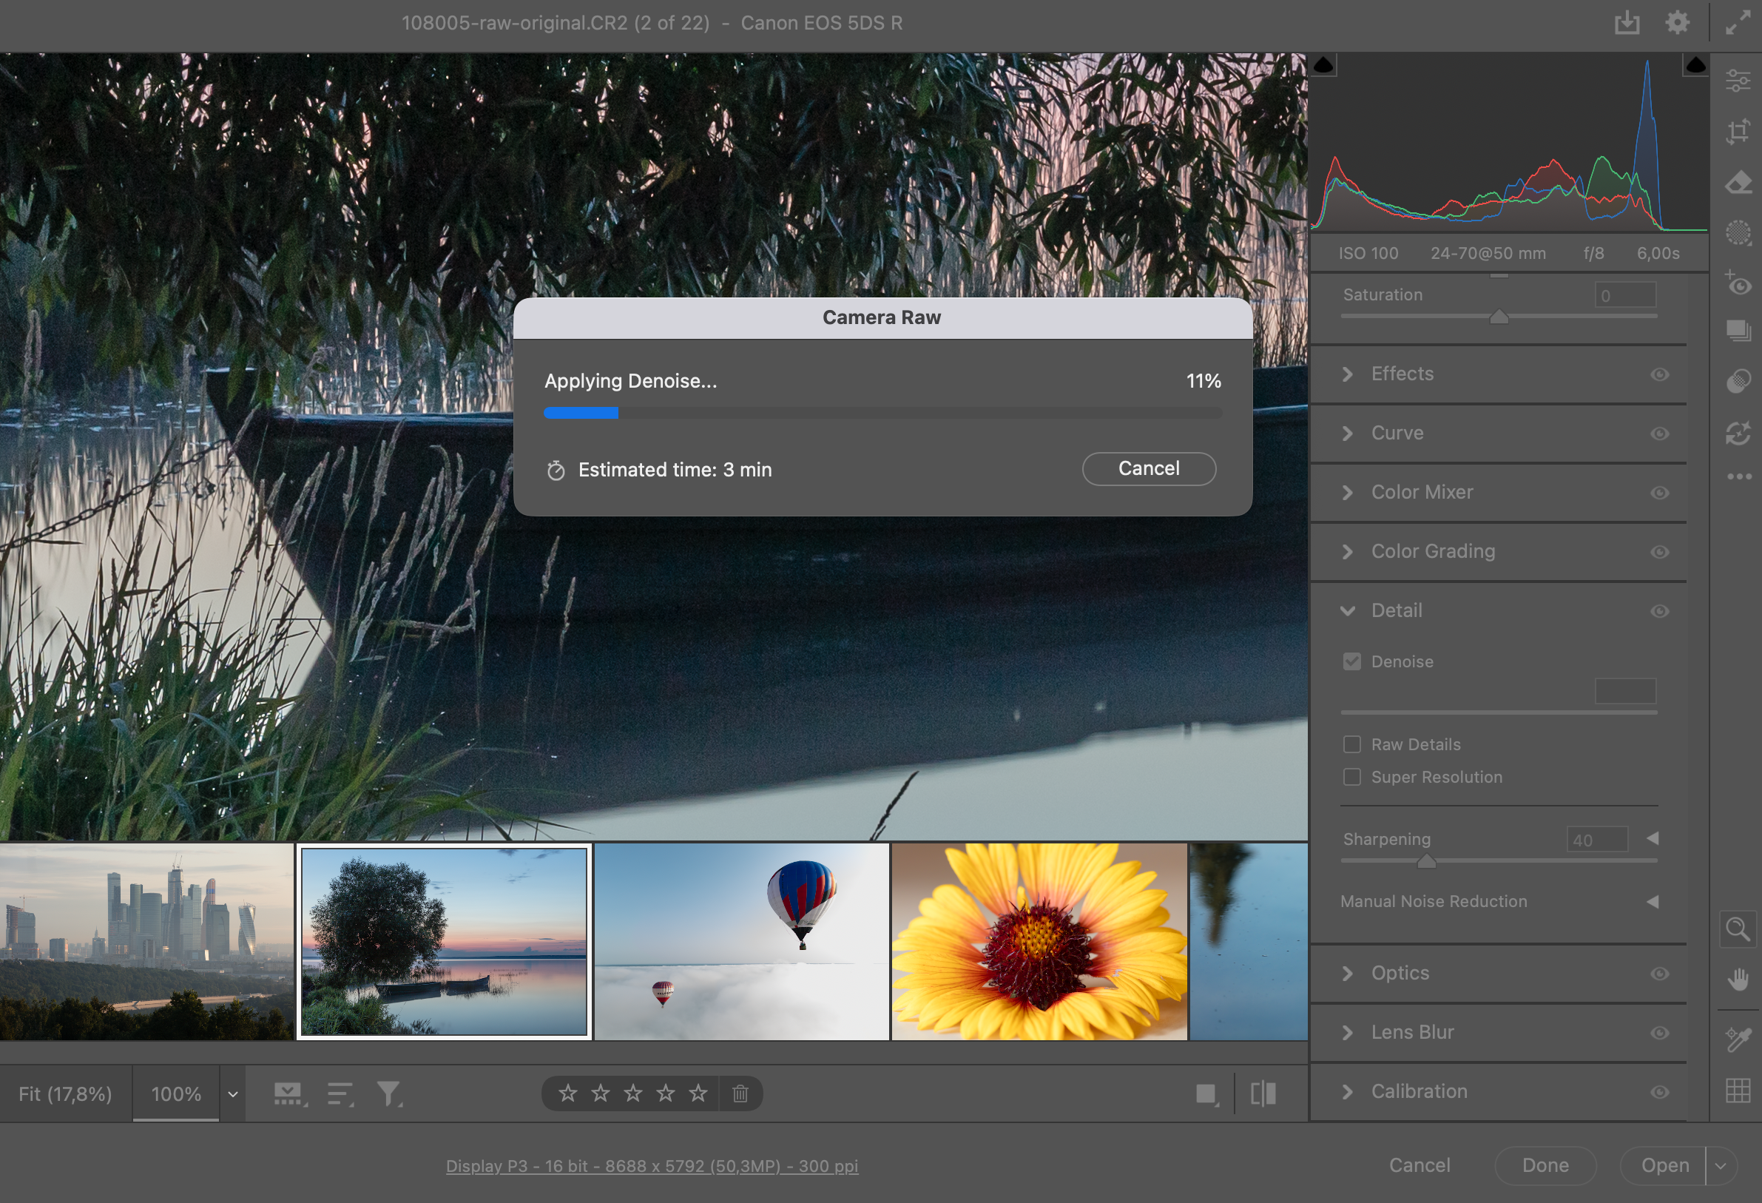
Task: Select the Healing eraser tool
Action: (x=1738, y=183)
